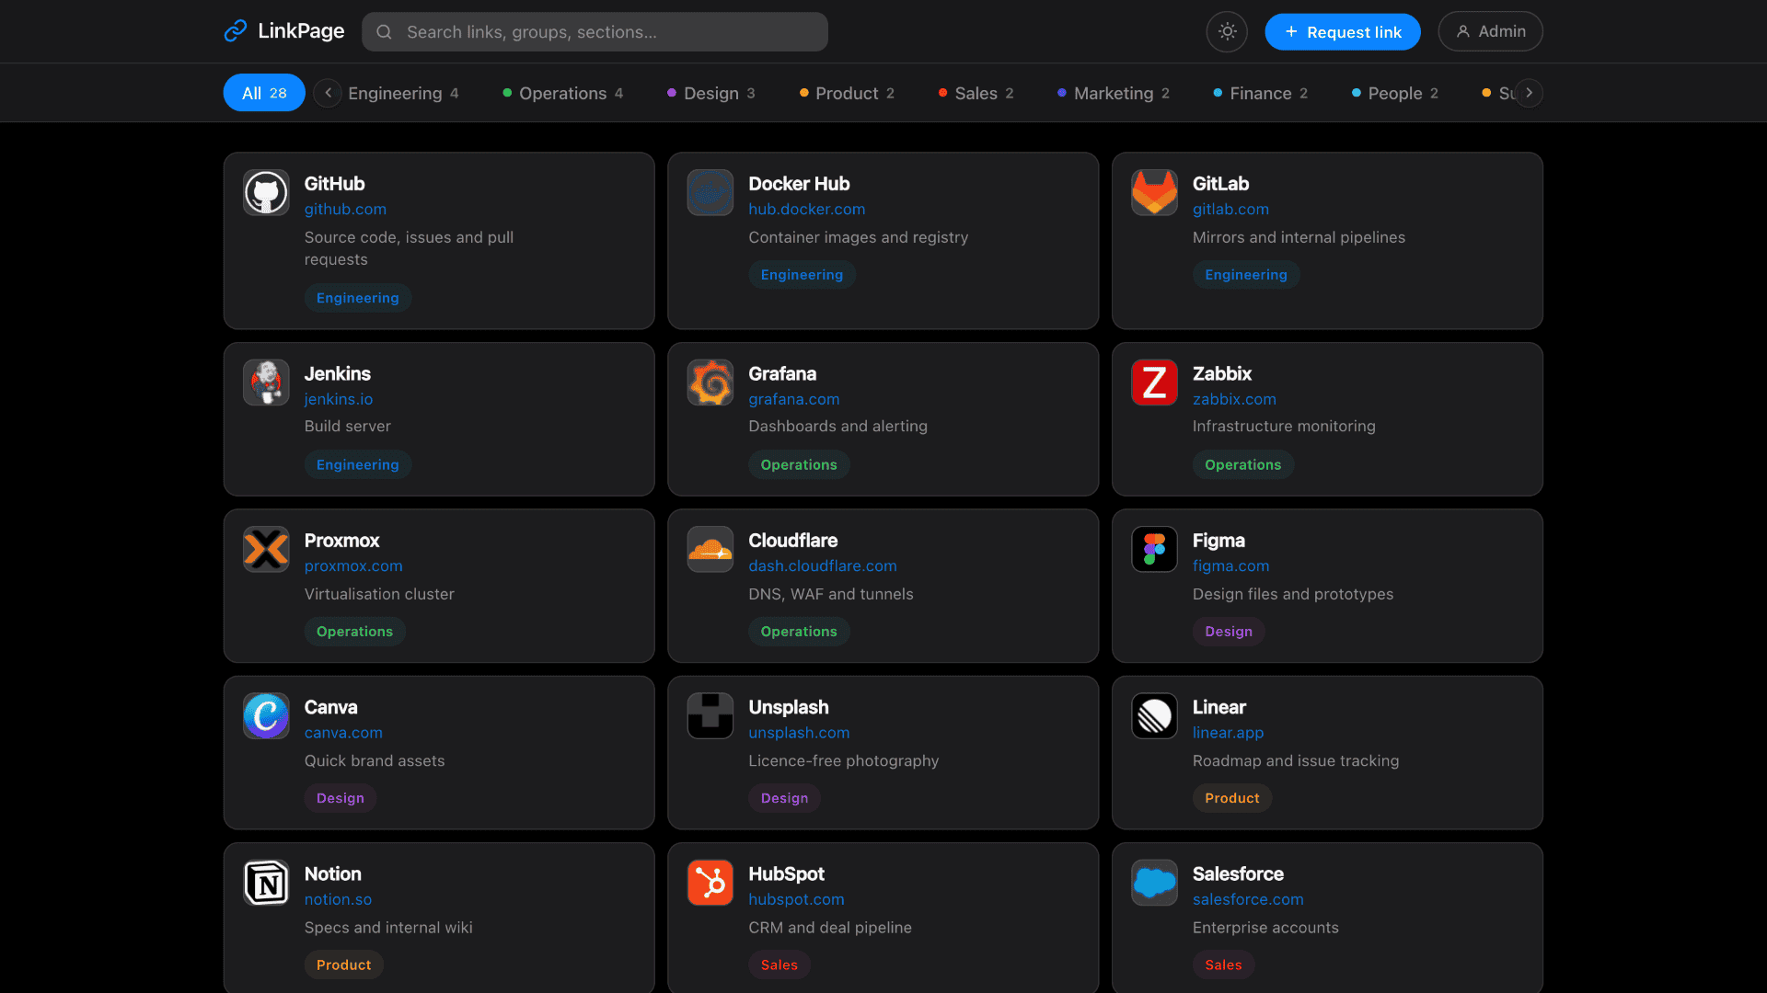The height and width of the screenshot is (993, 1767).
Task: Filter by Operations category tab
Action: tap(563, 93)
